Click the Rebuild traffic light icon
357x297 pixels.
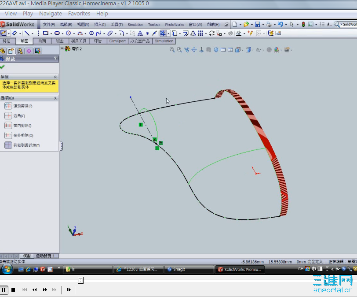303,24
